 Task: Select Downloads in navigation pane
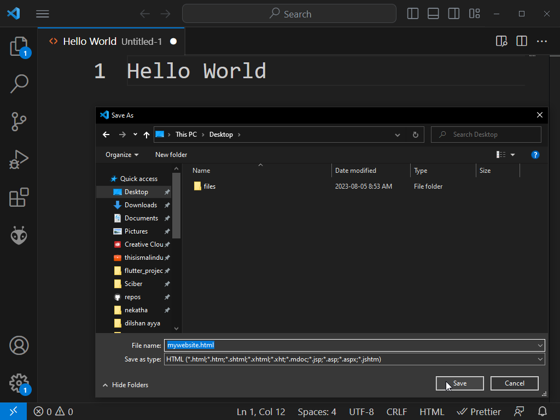pos(135,205)
